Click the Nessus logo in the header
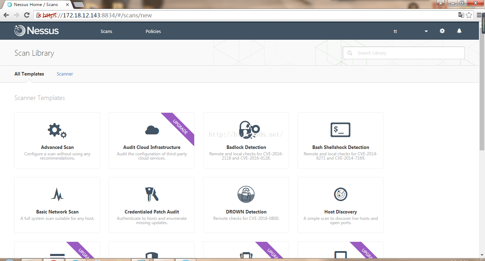Screen dimensions: 485x261 [x=37, y=31]
